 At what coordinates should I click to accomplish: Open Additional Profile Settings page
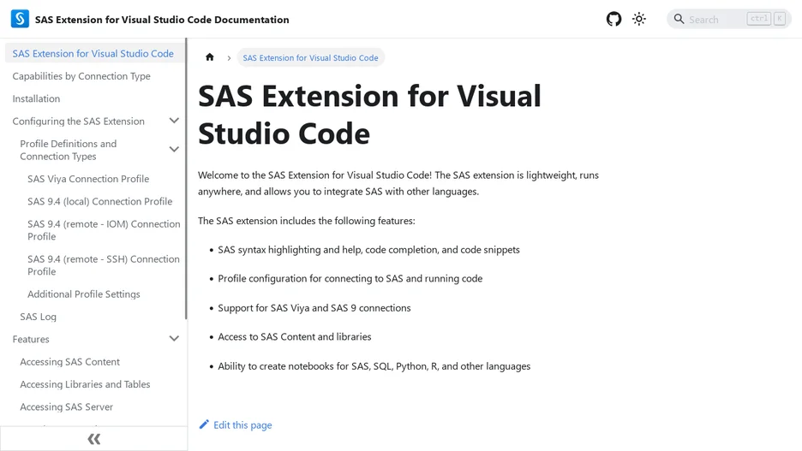tap(84, 294)
